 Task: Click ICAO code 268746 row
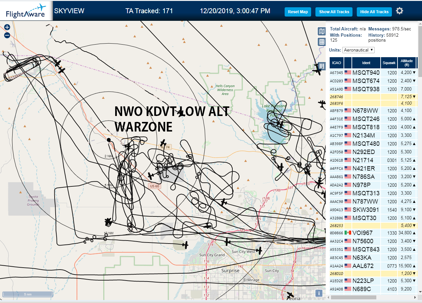coord(373,96)
